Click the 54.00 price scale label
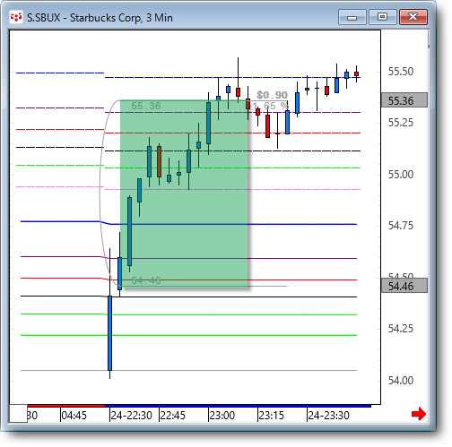Viewport: 452px width, 447px height. tap(401, 380)
